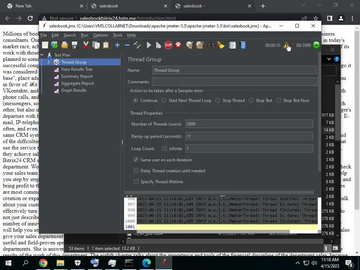Select Graph Results in the tree
The height and width of the screenshot is (270, 360).
[x=74, y=90]
